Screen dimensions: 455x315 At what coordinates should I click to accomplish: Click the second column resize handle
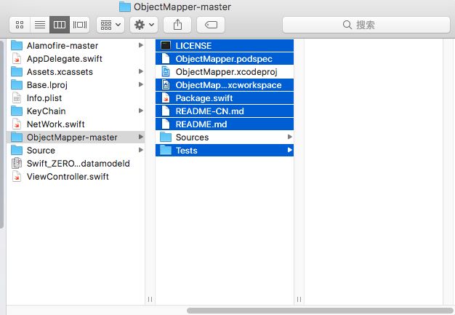pos(299,299)
